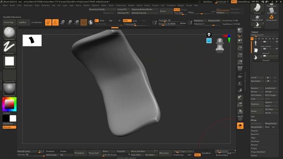The width and height of the screenshot is (283, 159).
Task: Toggle the Alternate button under colors
Action: (9, 127)
